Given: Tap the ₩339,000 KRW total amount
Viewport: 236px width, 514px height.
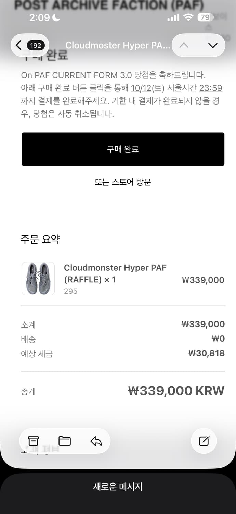Looking at the screenshot, I should point(176,391).
